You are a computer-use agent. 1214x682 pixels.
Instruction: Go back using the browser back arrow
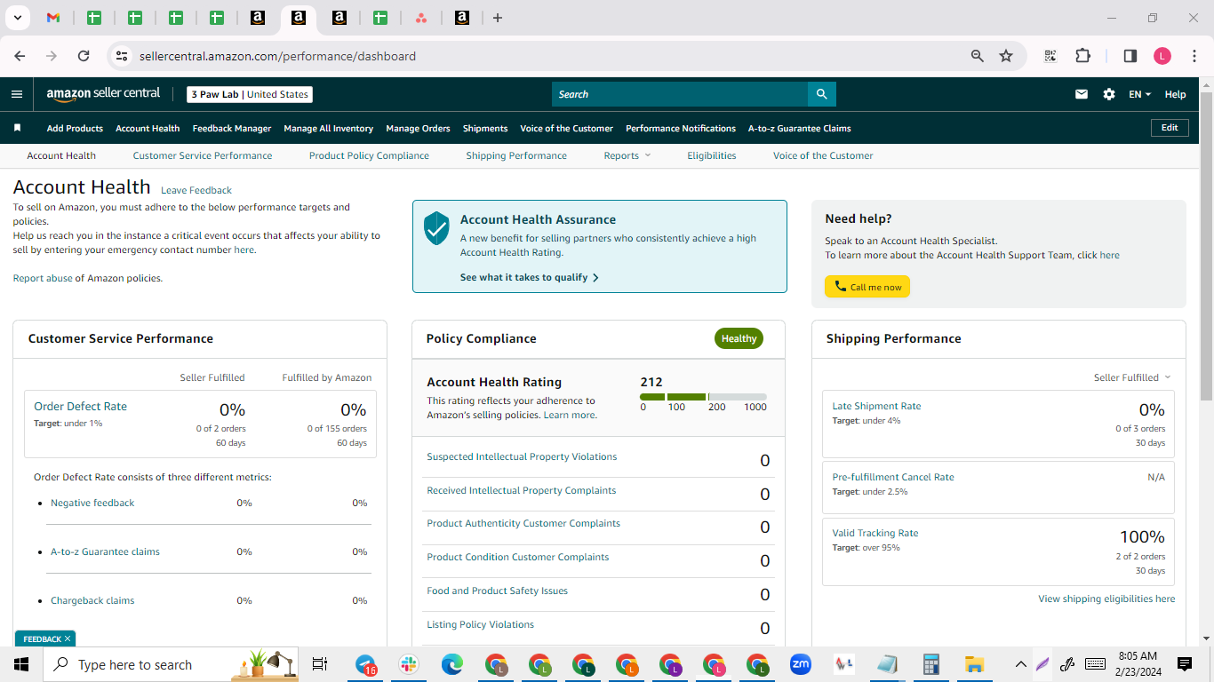20,56
